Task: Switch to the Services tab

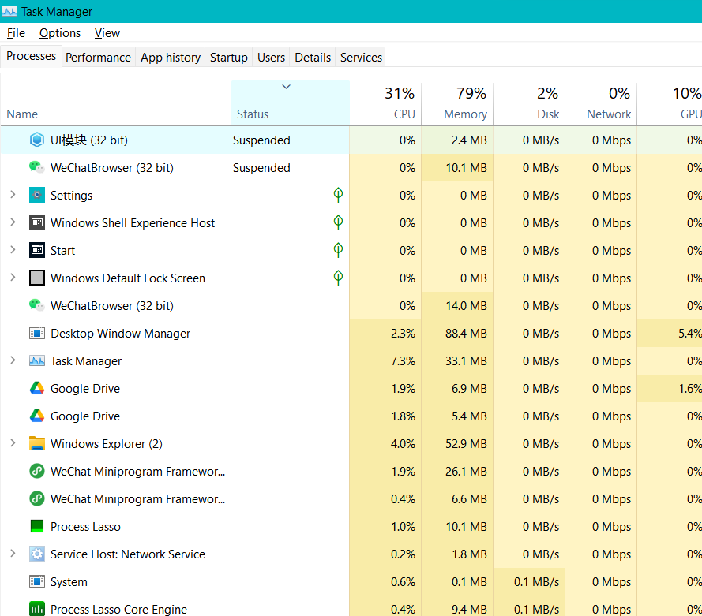Action: click(361, 58)
